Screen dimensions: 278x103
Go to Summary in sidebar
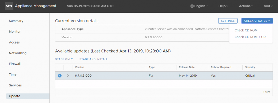(x=16, y=21)
